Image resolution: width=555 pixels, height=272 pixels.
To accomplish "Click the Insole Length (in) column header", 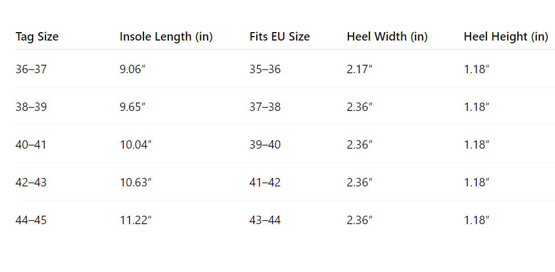I will [x=166, y=37].
